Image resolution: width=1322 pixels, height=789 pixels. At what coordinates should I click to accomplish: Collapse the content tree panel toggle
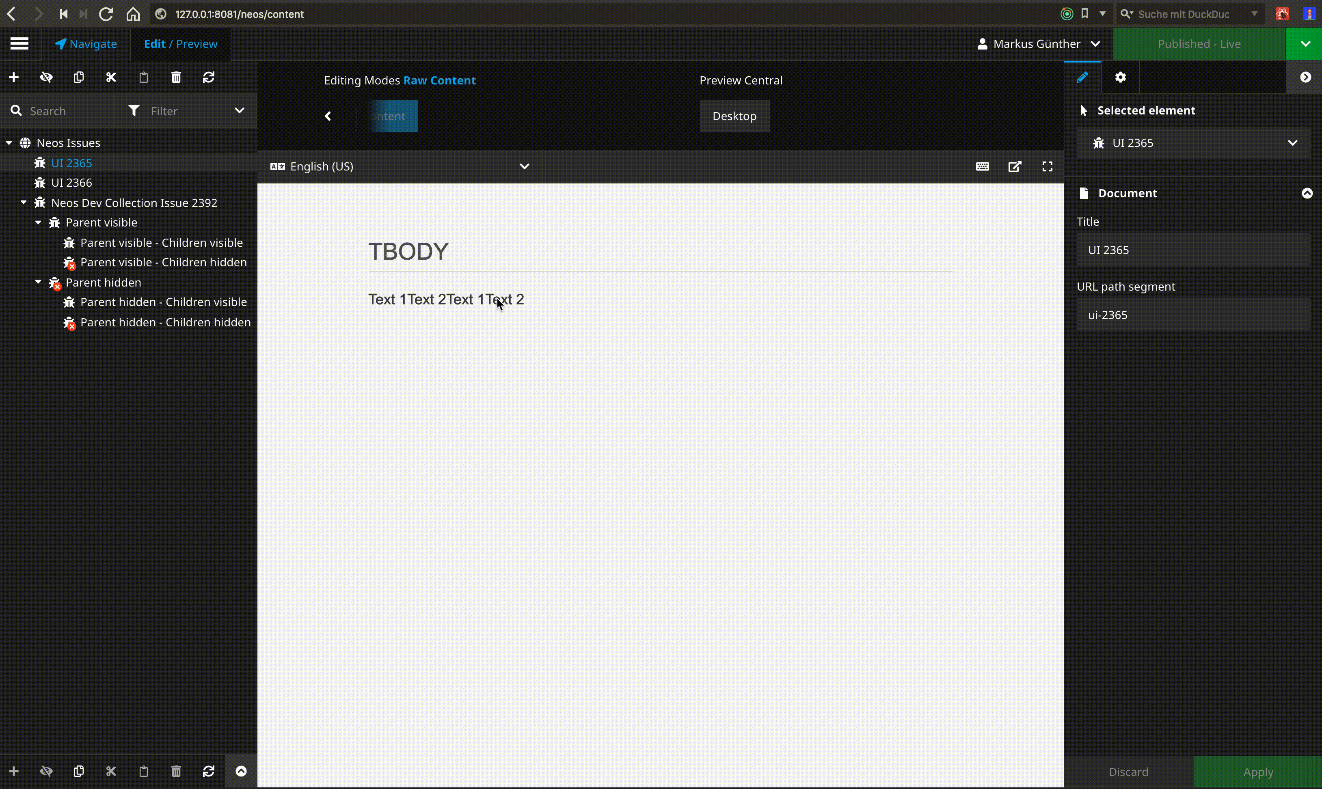point(241,772)
